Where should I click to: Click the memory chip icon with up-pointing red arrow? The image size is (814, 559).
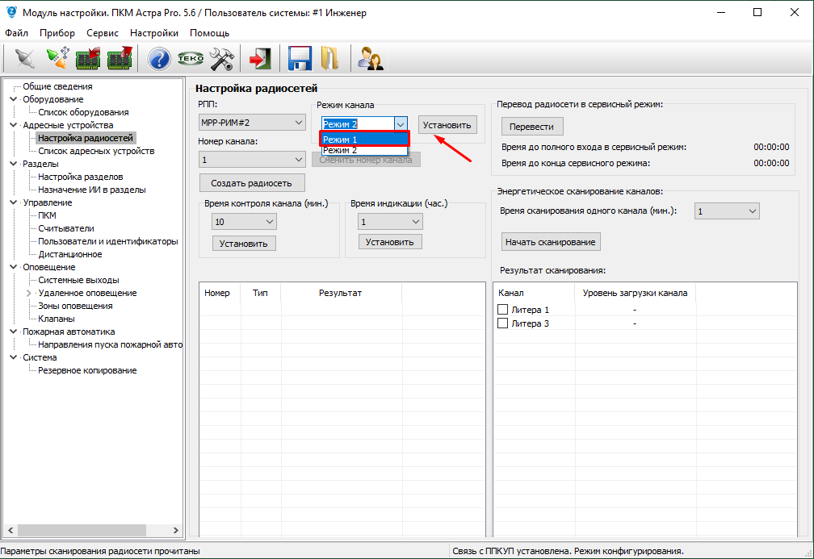tap(120, 58)
